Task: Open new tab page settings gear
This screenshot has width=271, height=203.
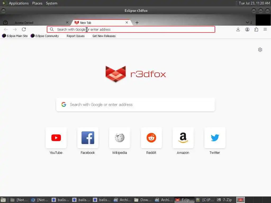Action: pos(260,50)
